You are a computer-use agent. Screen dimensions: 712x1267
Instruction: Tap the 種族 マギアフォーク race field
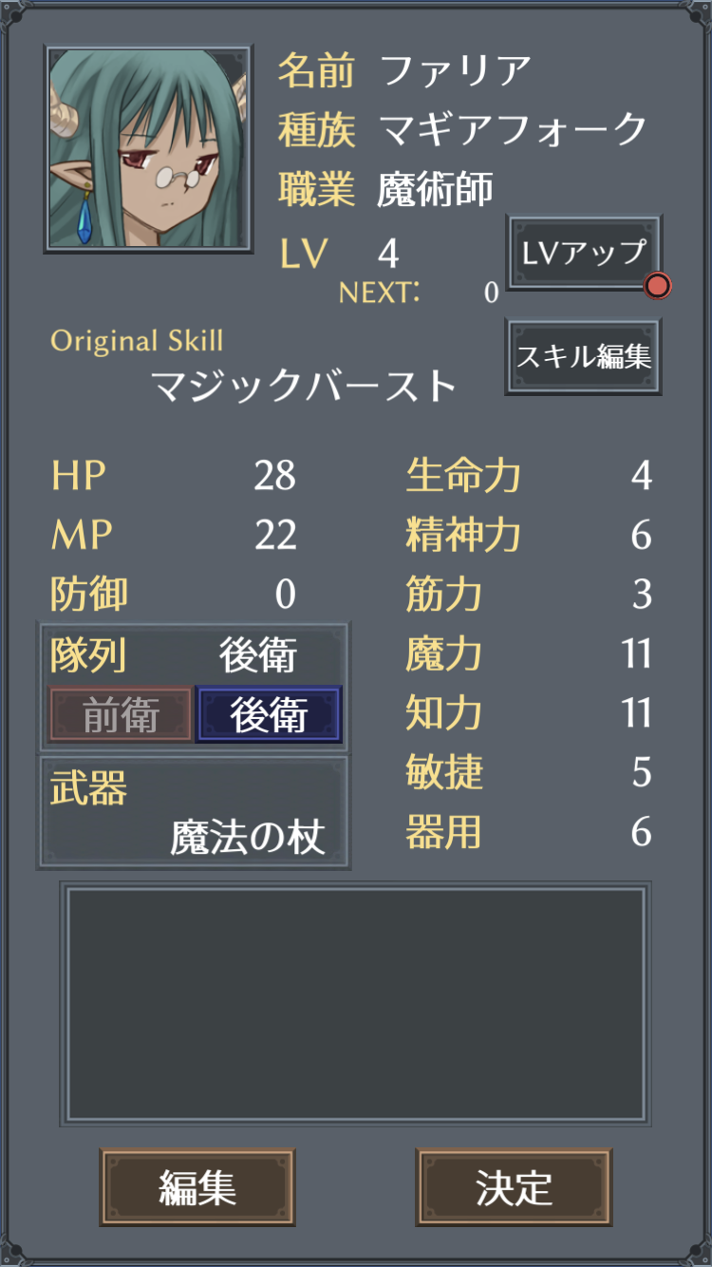coord(462,130)
